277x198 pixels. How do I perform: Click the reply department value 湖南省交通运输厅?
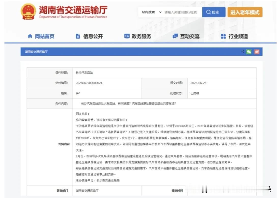pyautogui.click(x=87, y=191)
